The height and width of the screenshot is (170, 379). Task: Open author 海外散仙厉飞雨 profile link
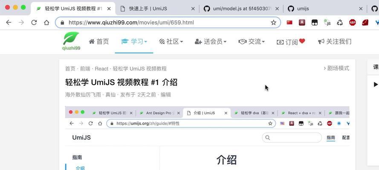click(x=83, y=95)
